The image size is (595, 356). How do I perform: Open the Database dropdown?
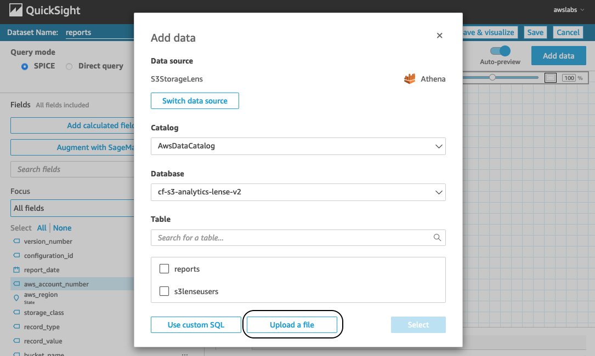pyautogui.click(x=298, y=192)
